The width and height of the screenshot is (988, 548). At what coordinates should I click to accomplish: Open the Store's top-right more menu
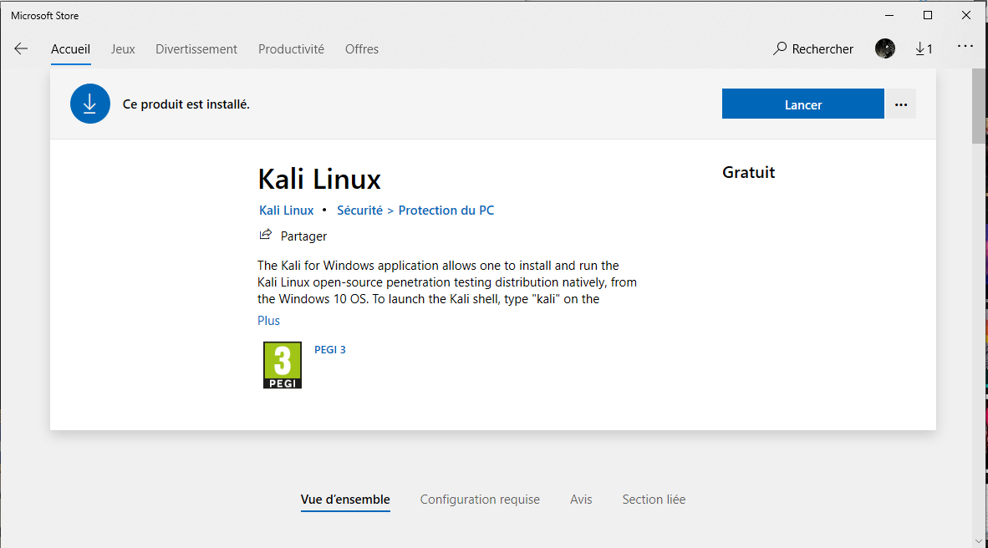coord(965,46)
